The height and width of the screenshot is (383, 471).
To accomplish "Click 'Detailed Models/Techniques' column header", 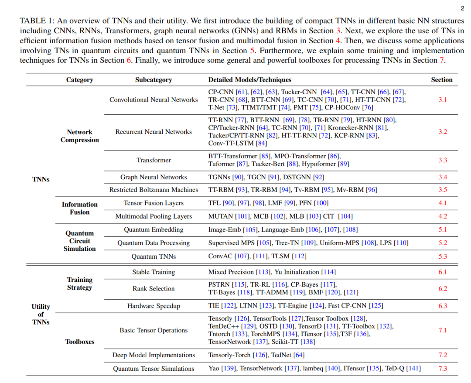I will click(250, 80).
